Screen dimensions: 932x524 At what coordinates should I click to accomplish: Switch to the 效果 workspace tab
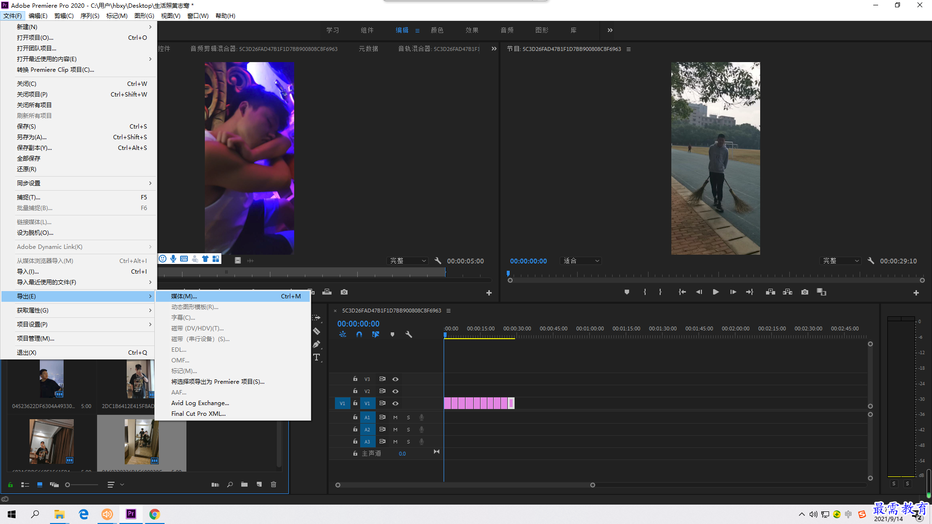(472, 30)
